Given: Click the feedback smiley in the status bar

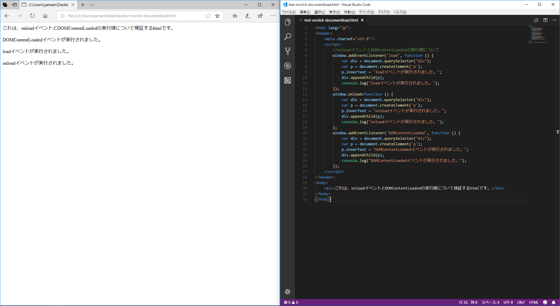Looking at the screenshot, I should pos(545,302).
